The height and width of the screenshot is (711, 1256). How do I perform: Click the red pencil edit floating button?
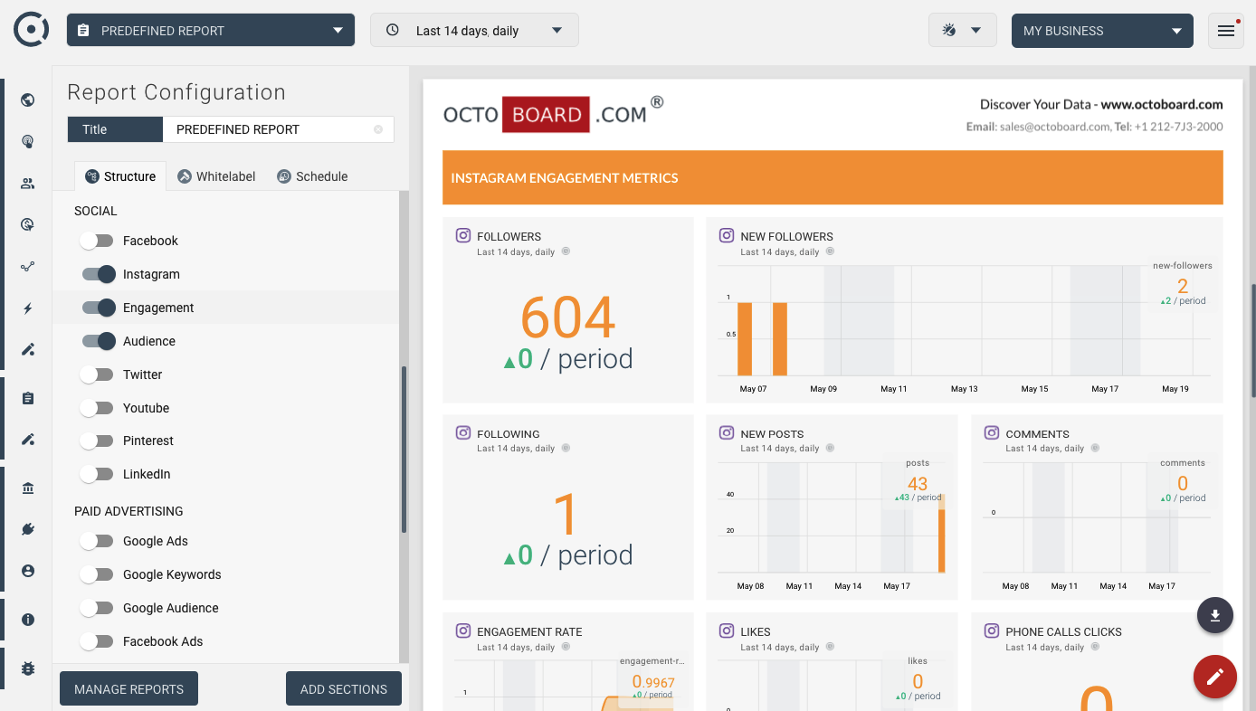[x=1215, y=677]
